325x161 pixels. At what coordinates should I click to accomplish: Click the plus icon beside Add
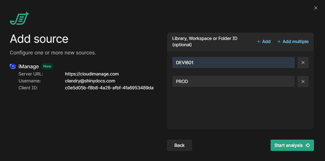pos(259,42)
